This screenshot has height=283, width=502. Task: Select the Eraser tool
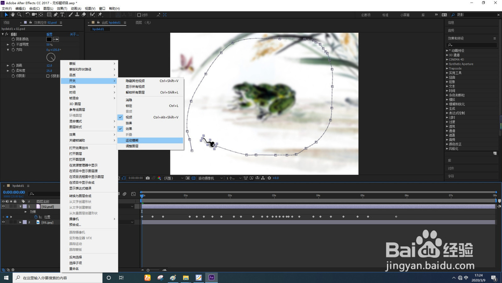[x=83, y=15]
